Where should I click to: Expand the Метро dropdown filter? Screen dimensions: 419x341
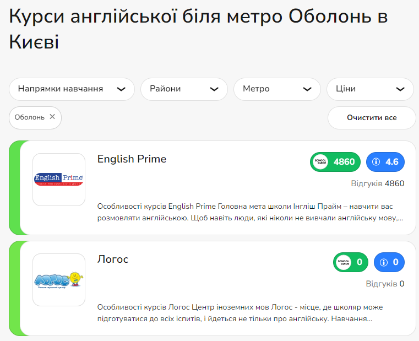[x=277, y=89]
